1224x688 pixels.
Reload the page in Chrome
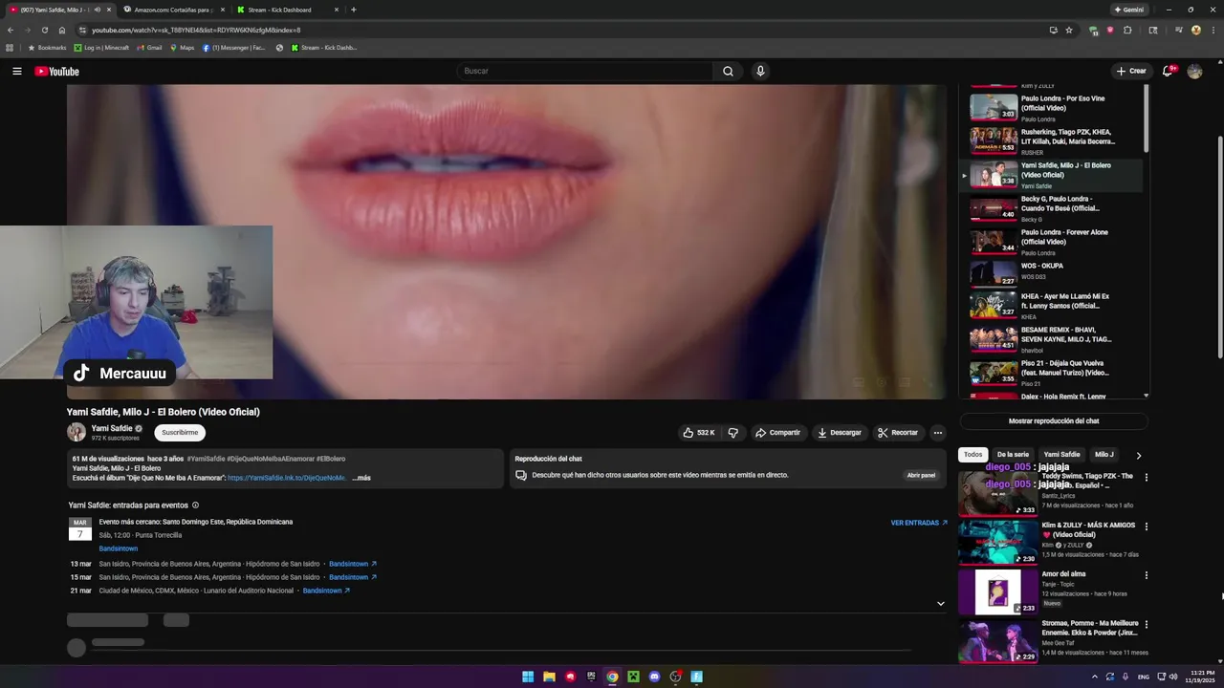44,30
